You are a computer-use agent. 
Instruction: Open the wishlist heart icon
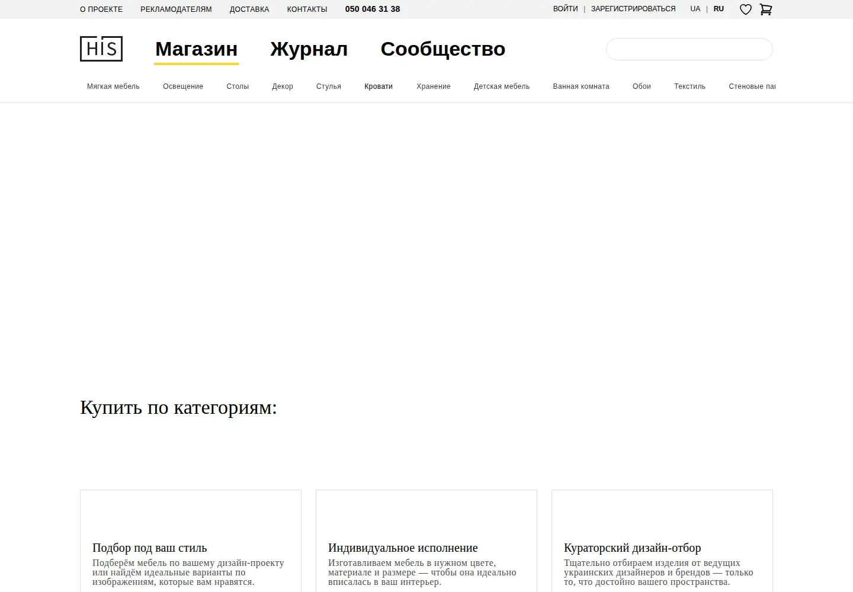746,9
